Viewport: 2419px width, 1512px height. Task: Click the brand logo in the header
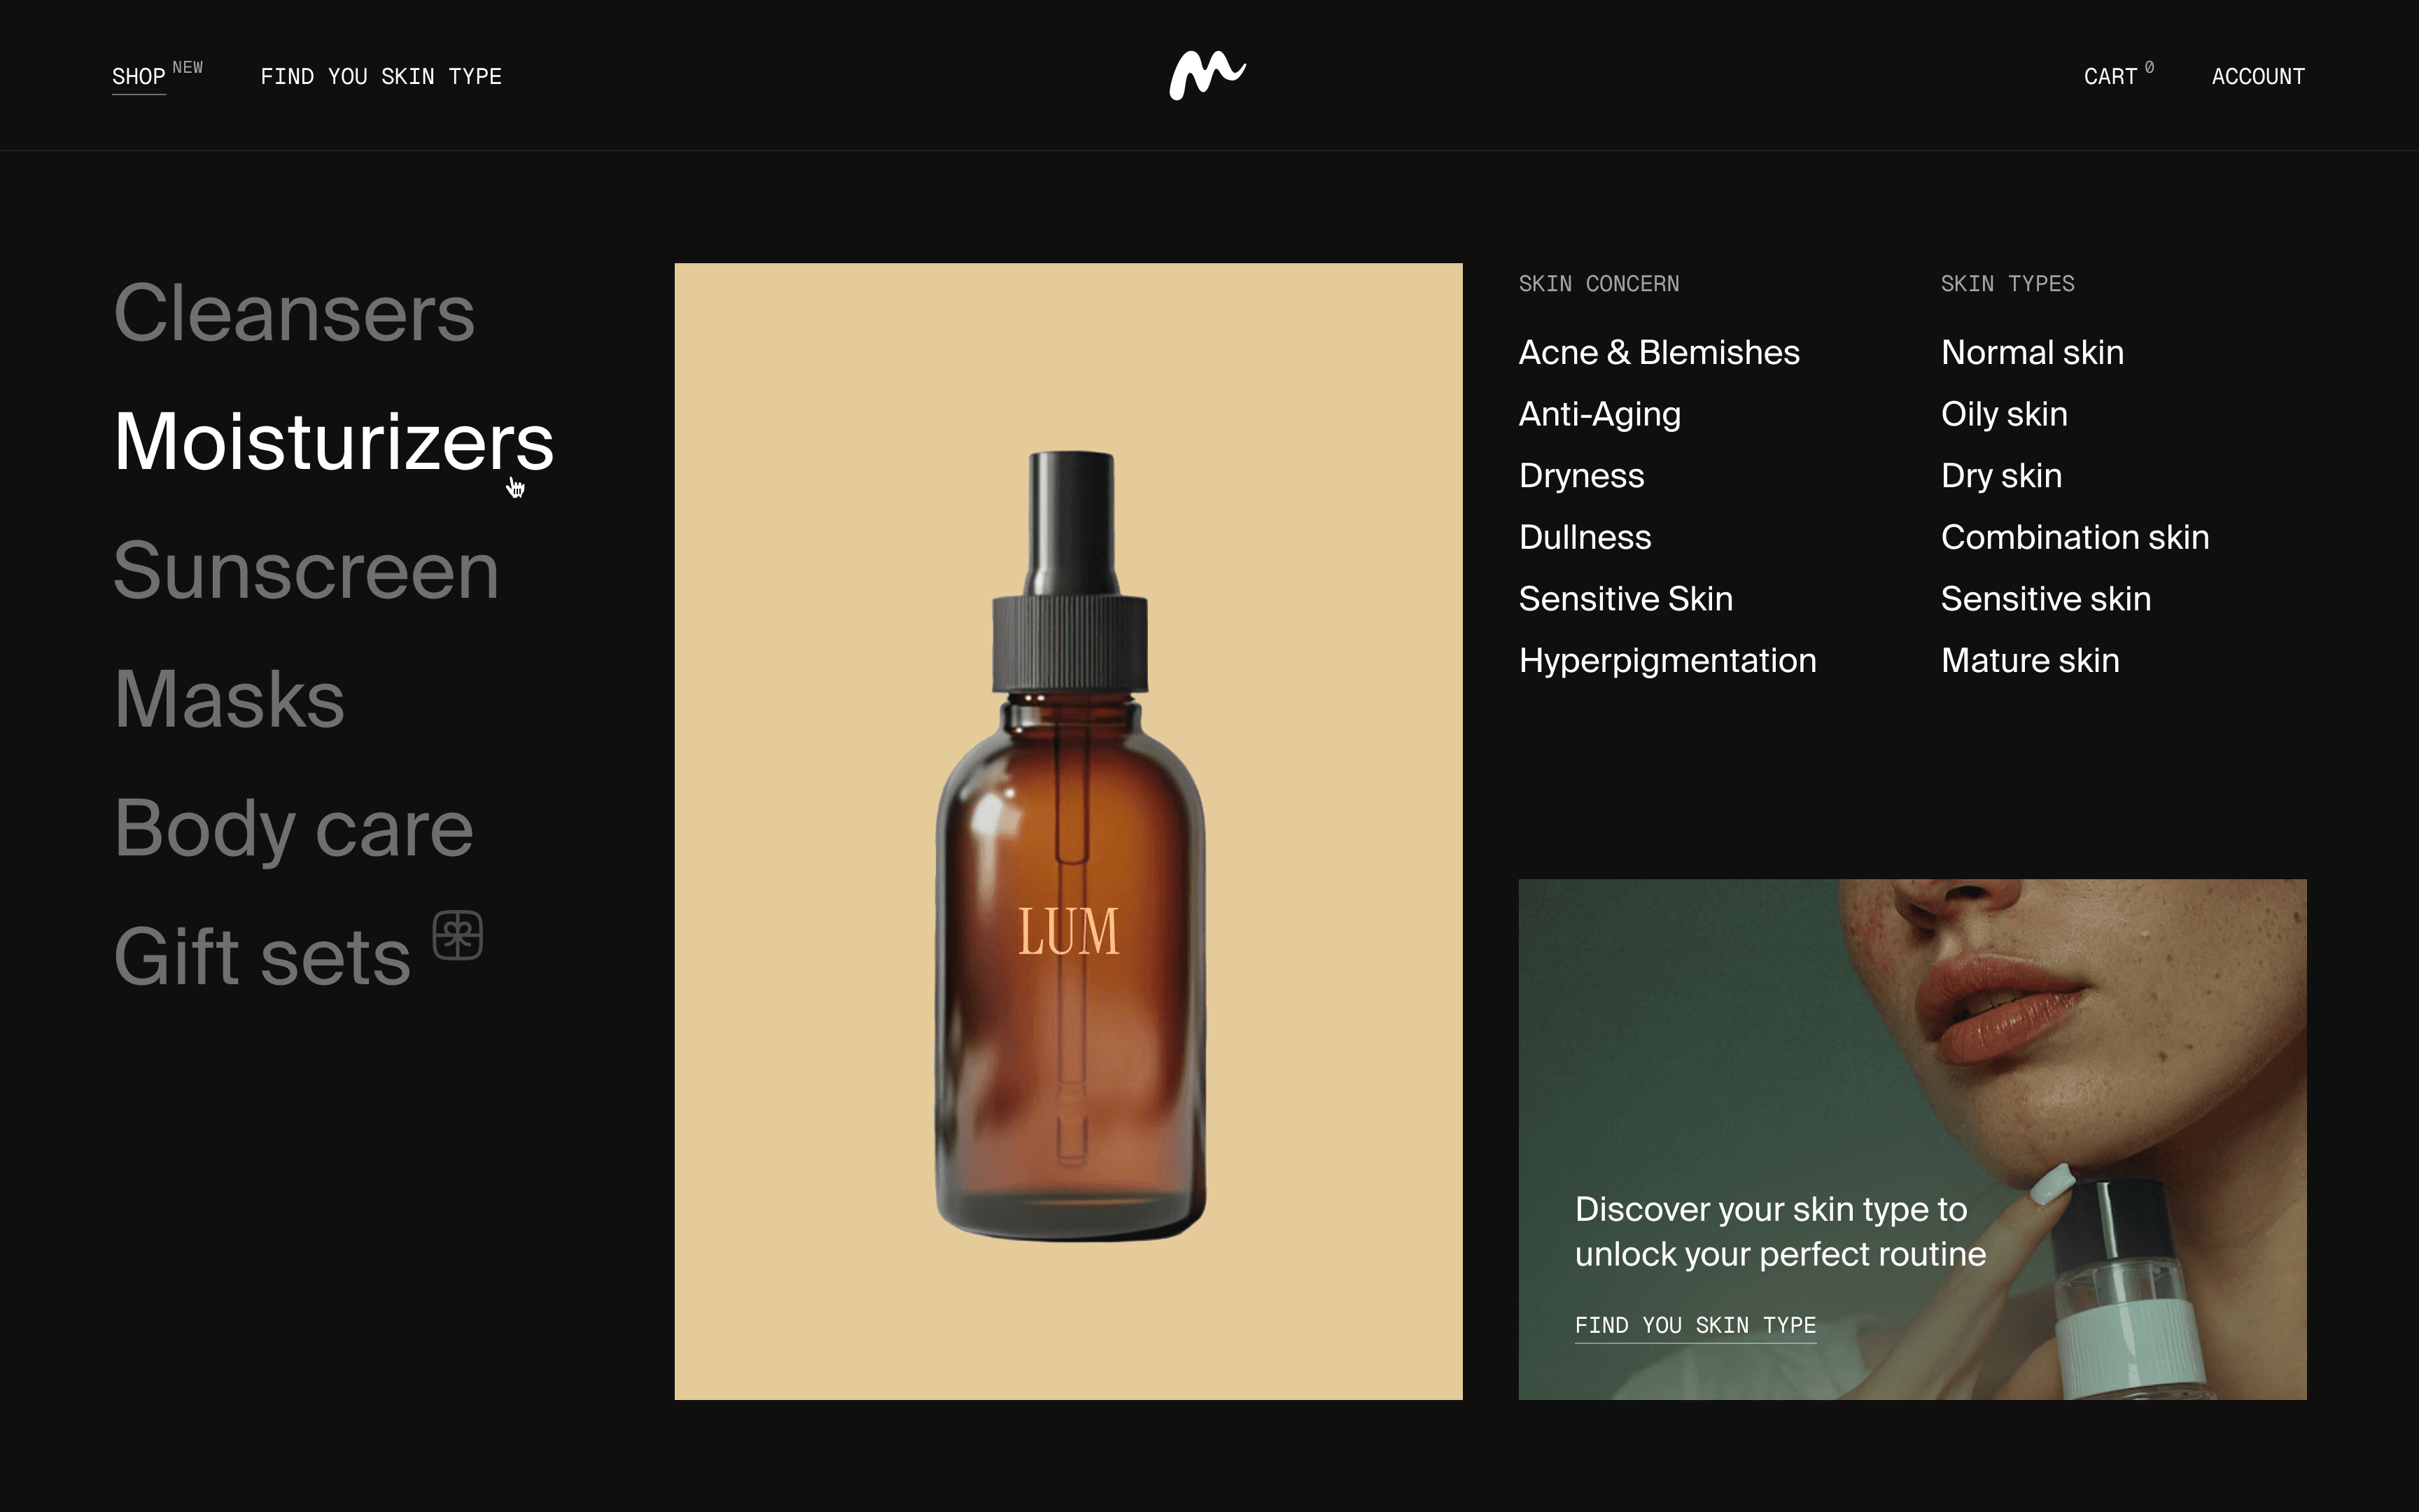[1207, 75]
